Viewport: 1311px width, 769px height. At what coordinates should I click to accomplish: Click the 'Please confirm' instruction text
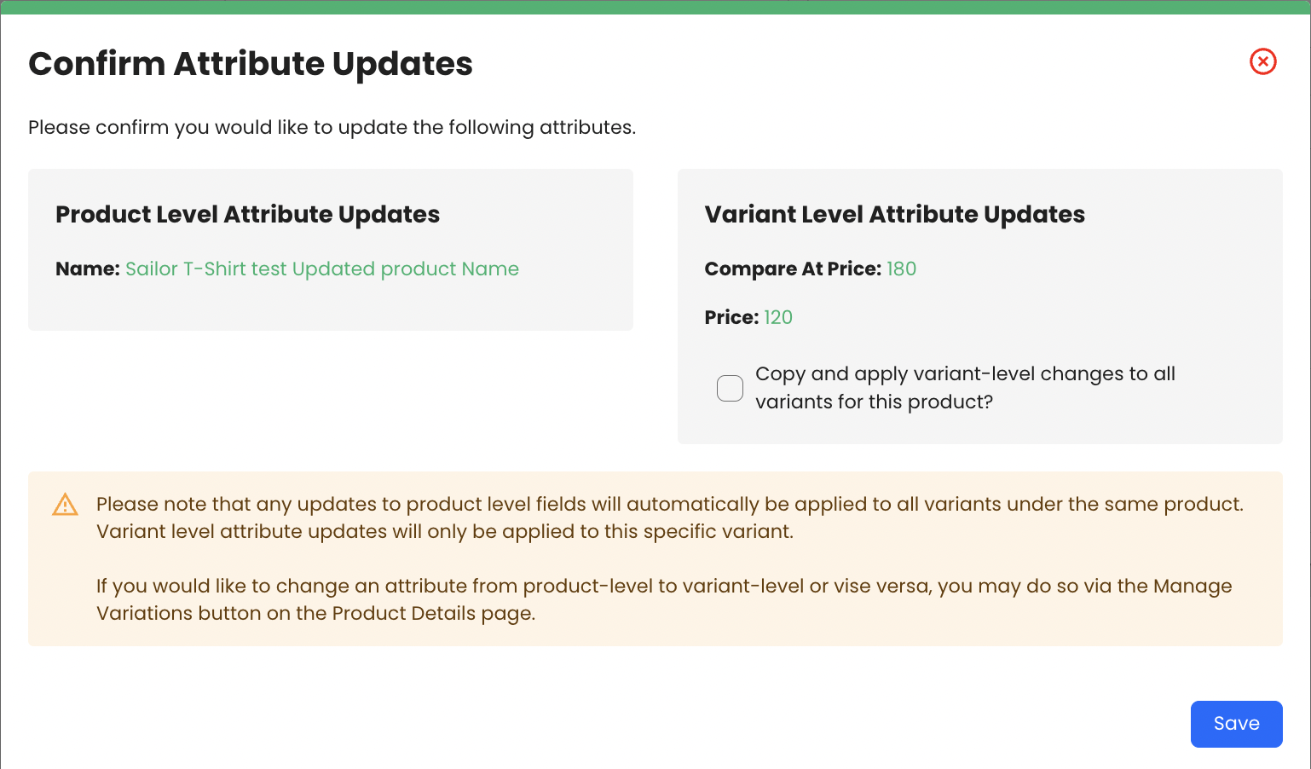point(332,127)
